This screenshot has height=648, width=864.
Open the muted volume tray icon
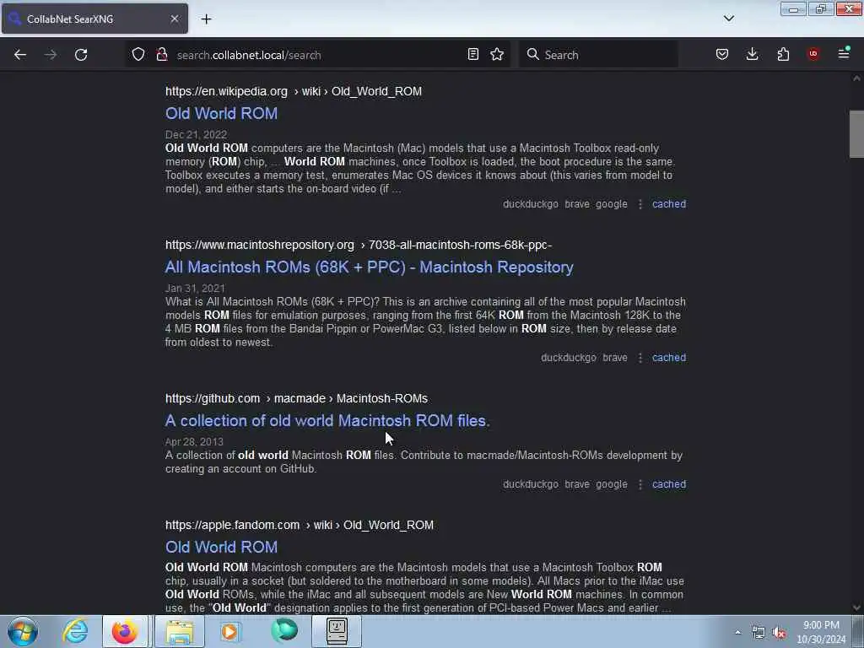pos(779,633)
